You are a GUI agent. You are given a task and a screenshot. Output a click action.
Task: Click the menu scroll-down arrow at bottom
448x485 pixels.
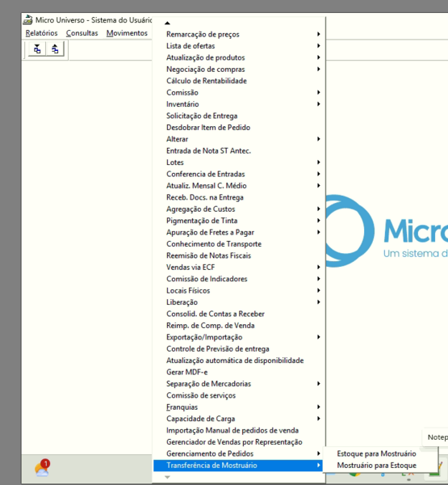[167, 477]
